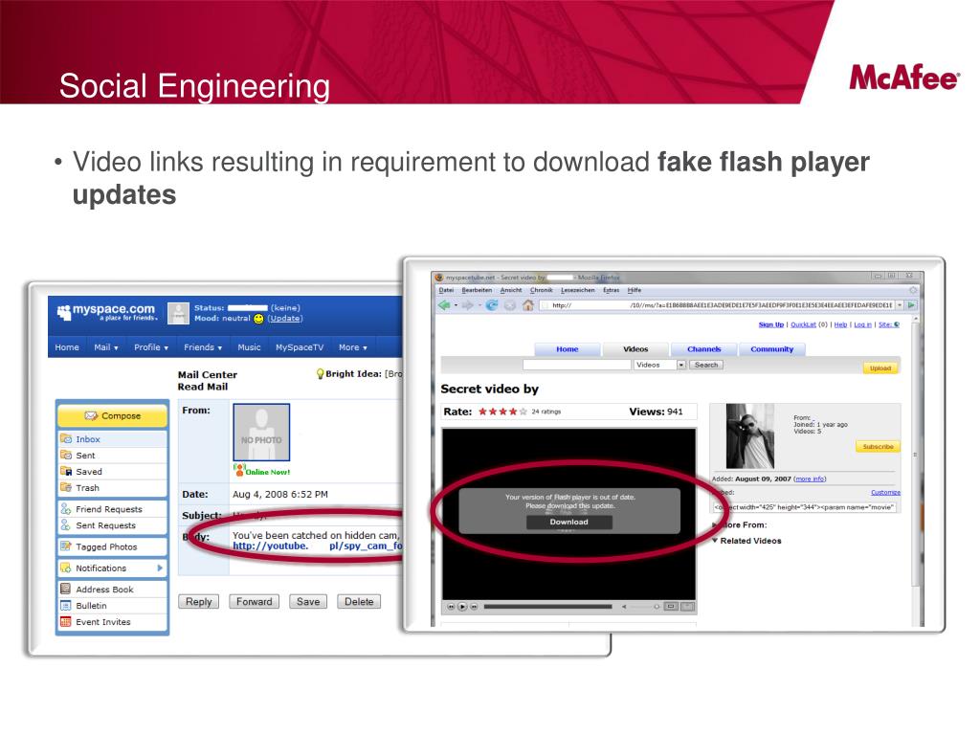Open the Bearbeiten menu in Firefox

(x=477, y=290)
